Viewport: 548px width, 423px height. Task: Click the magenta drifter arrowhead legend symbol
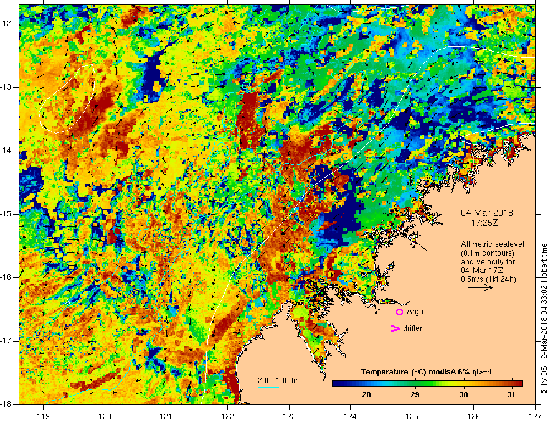(x=395, y=328)
